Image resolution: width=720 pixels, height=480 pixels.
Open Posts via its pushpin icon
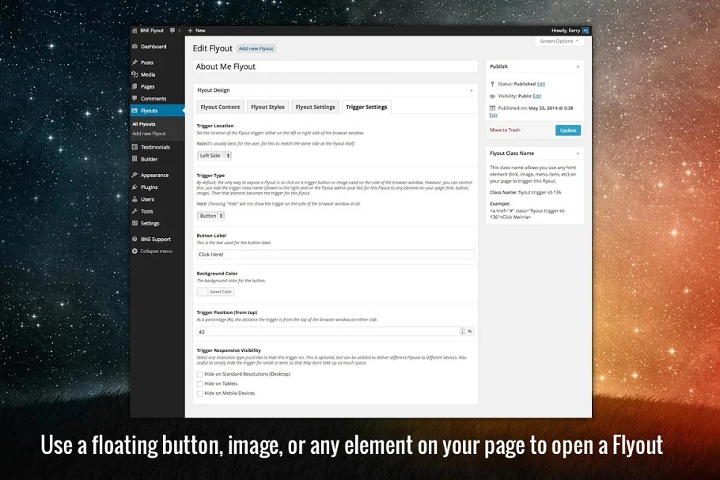135,62
